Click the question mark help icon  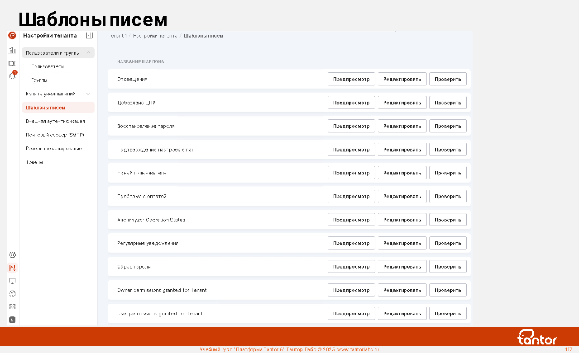pos(12,294)
